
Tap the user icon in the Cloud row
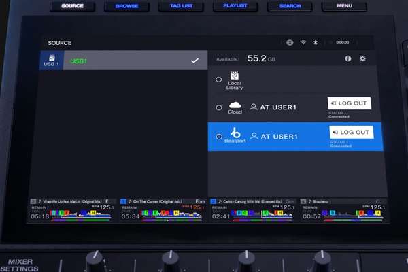tap(253, 107)
